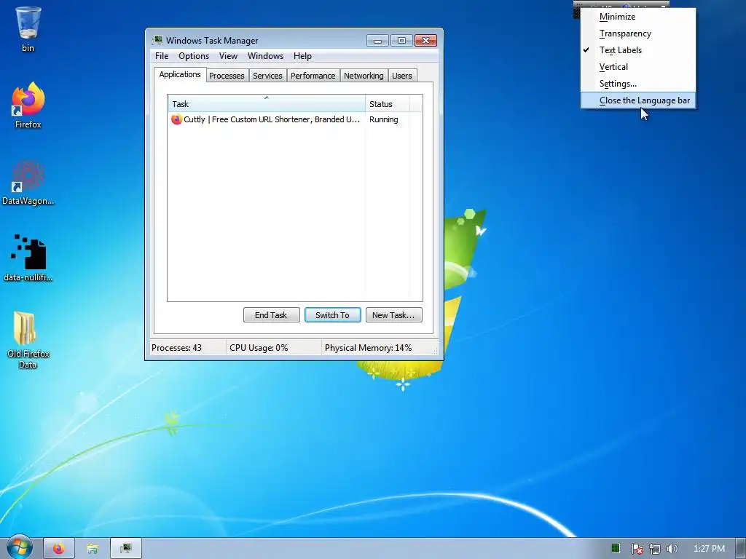Click Processes: 43 in status bar
Image resolution: width=746 pixels, height=559 pixels.
176,347
